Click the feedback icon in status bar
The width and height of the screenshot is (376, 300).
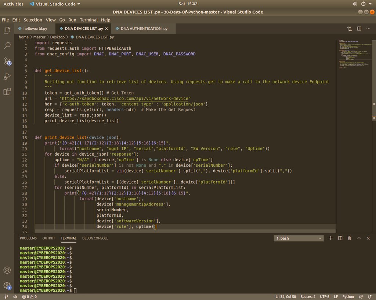pyautogui.click(x=361, y=297)
